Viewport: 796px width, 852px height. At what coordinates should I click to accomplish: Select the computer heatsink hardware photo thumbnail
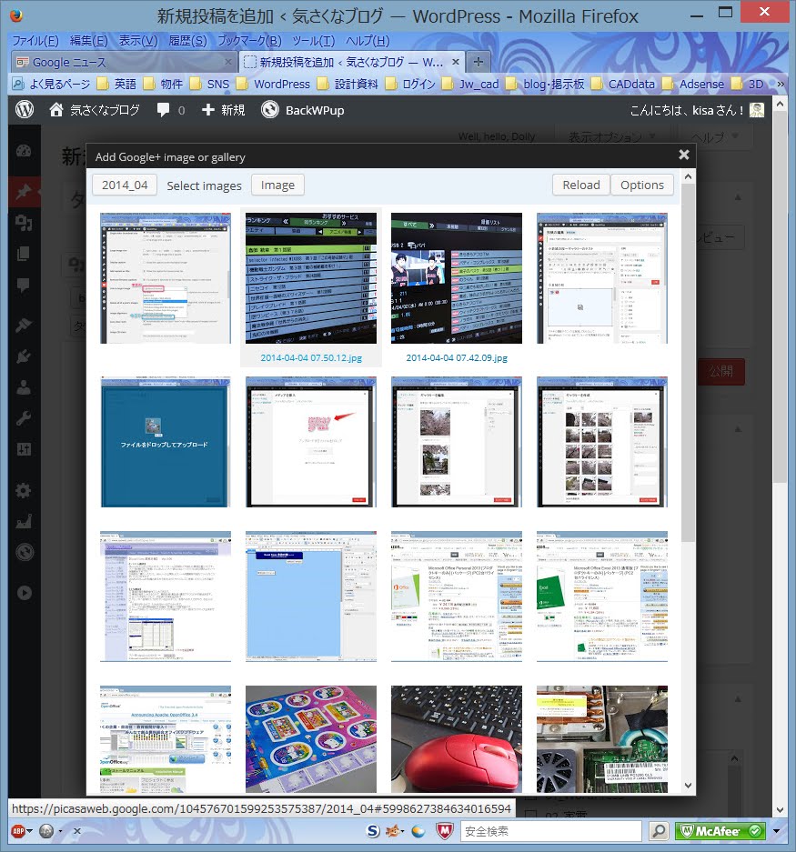pos(602,739)
